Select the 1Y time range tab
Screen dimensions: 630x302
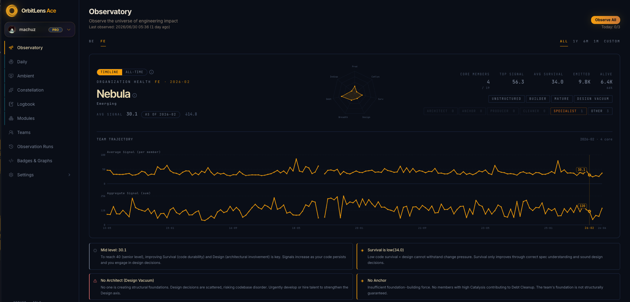click(x=576, y=41)
